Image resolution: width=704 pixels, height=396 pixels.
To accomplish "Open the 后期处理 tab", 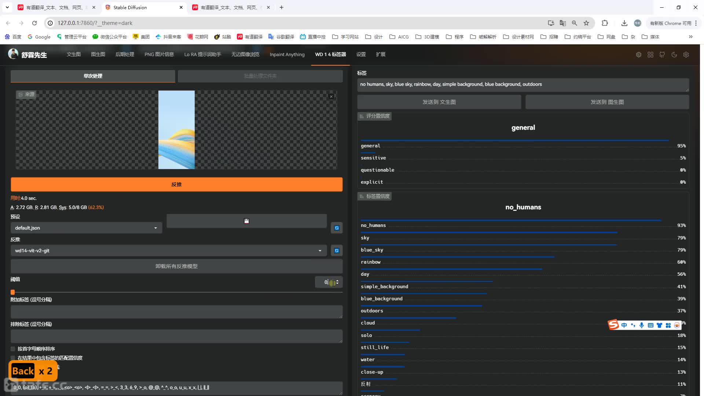I will (125, 54).
